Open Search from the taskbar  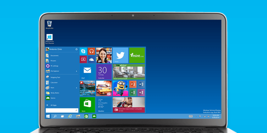click(x=55, y=116)
